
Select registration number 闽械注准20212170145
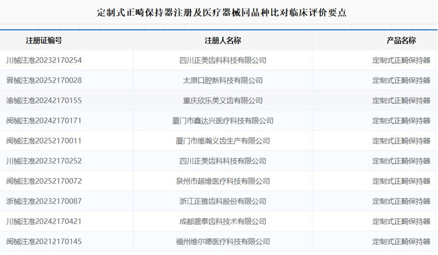pos(44,242)
